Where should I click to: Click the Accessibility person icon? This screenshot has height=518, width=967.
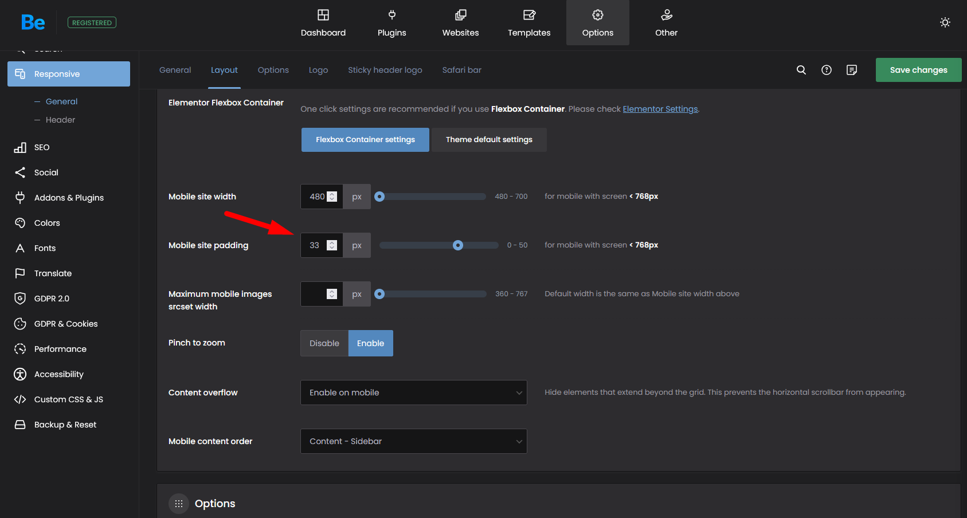pyautogui.click(x=20, y=374)
